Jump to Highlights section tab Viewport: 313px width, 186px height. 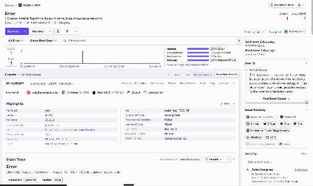[x=141, y=83]
